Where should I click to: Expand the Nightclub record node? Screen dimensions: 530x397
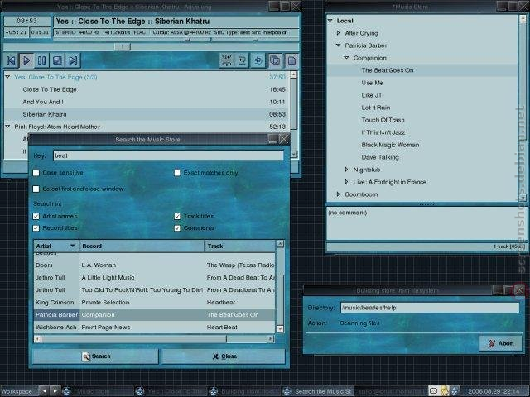346,170
